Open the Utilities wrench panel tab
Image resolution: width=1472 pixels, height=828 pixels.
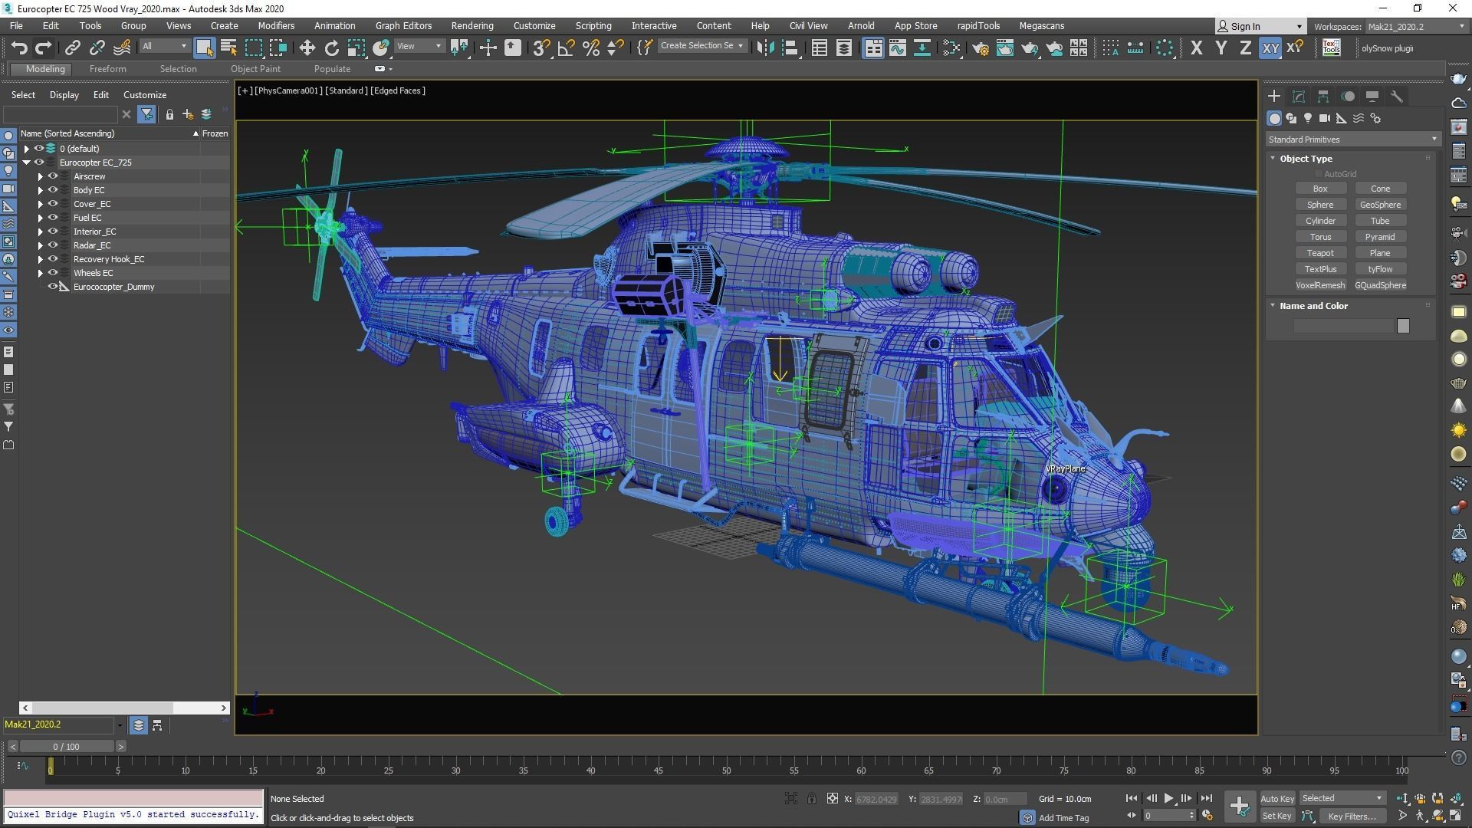pyautogui.click(x=1396, y=97)
